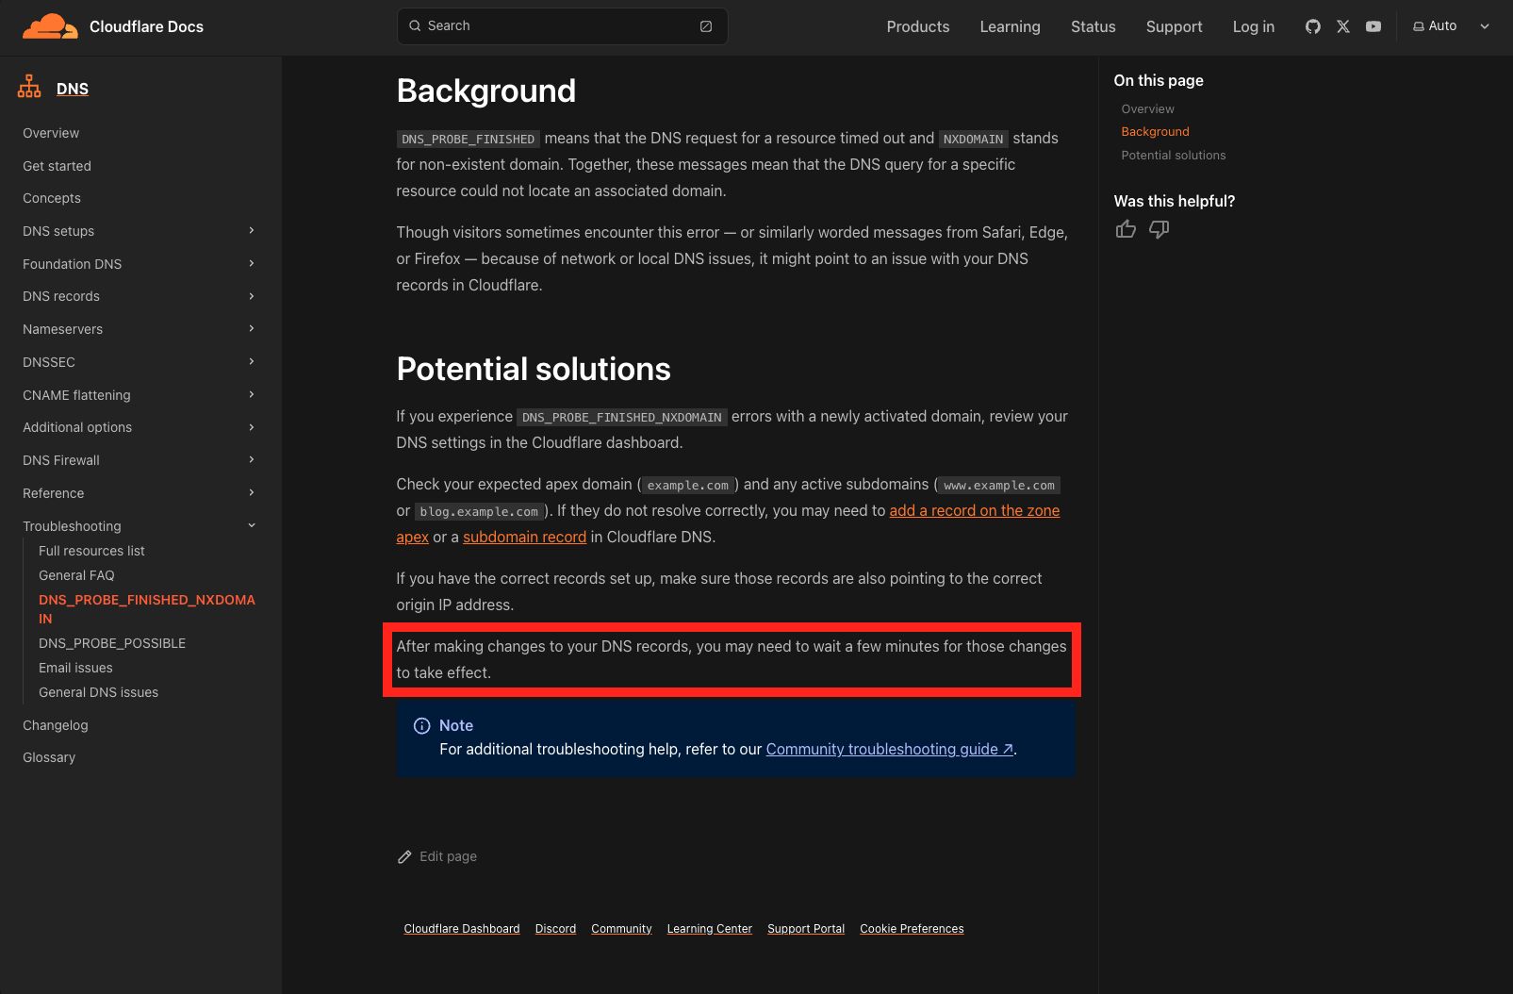The image size is (1513, 994).
Task: Open the Status menu item
Action: tap(1094, 26)
